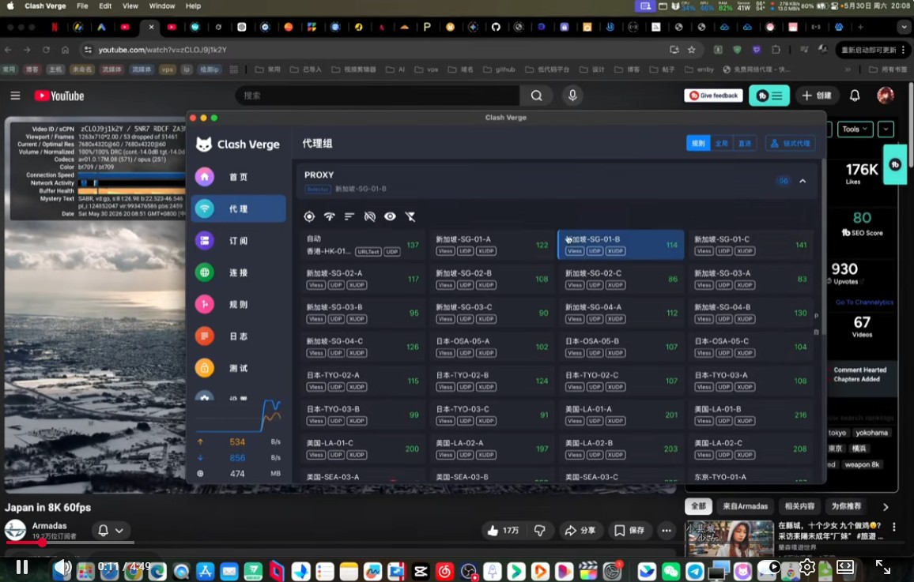Click the YouTube search magnifier button
Image resolution: width=914 pixels, height=582 pixels.
tap(536, 96)
